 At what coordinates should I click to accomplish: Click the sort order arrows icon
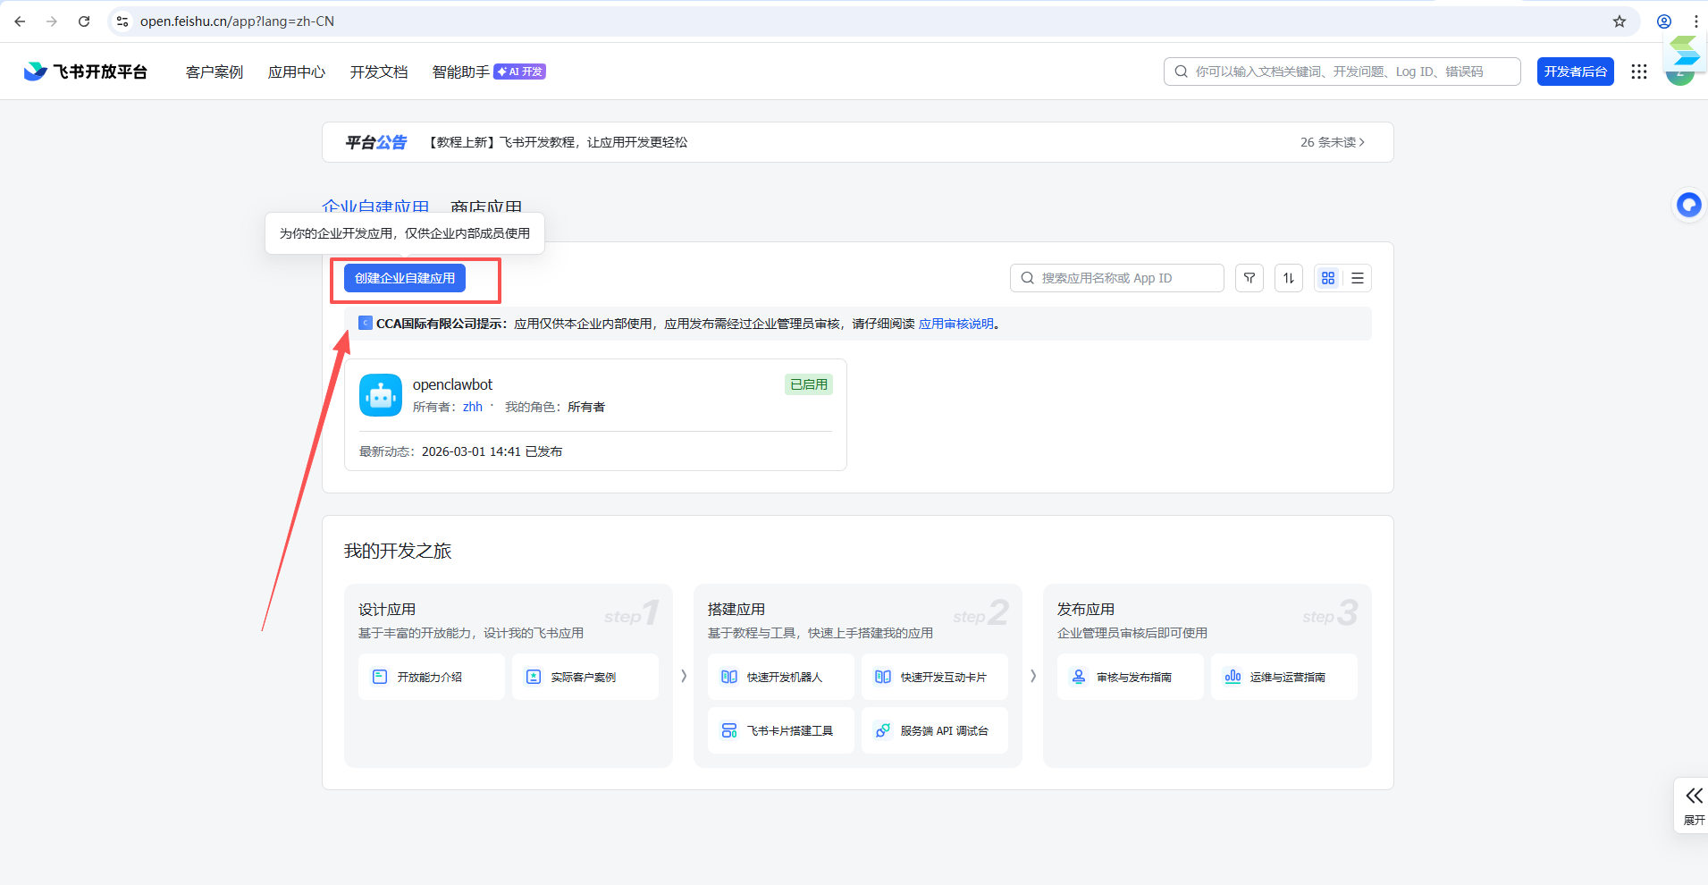pyautogui.click(x=1289, y=278)
